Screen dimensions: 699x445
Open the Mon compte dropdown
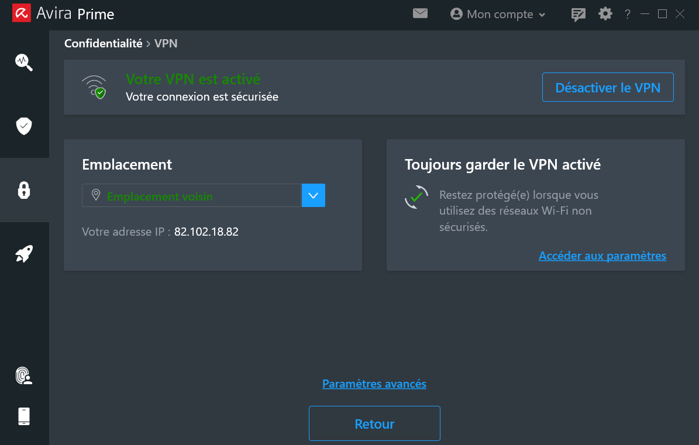[498, 13]
